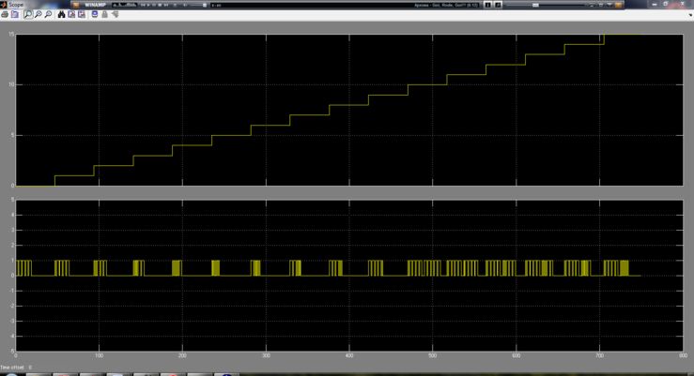Minimize the Scope window
This screenshot has width=694, height=376.
click(x=655, y=4)
